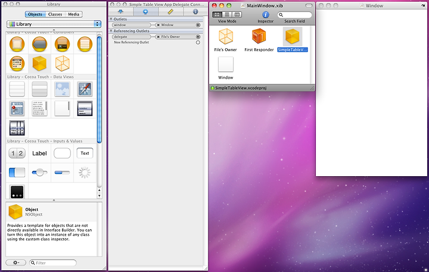Select the Navigation Controller library icon
This screenshot has width=429, height=272.
click(40, 44)
